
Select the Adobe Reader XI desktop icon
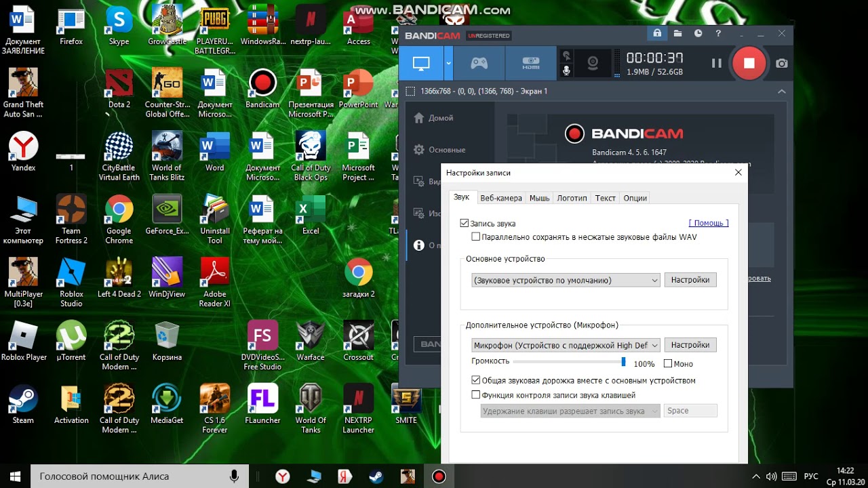215,283
